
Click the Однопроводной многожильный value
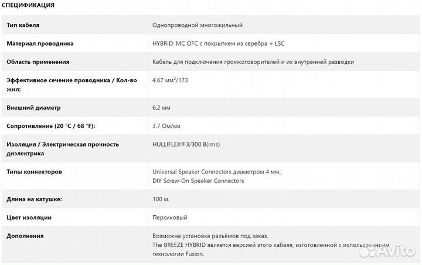(197, 25)
